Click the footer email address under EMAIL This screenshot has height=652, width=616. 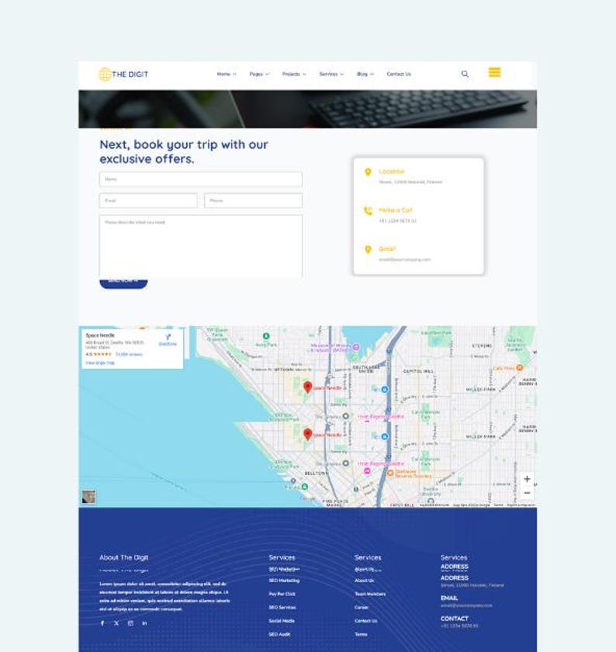click(x=466, y=605)
